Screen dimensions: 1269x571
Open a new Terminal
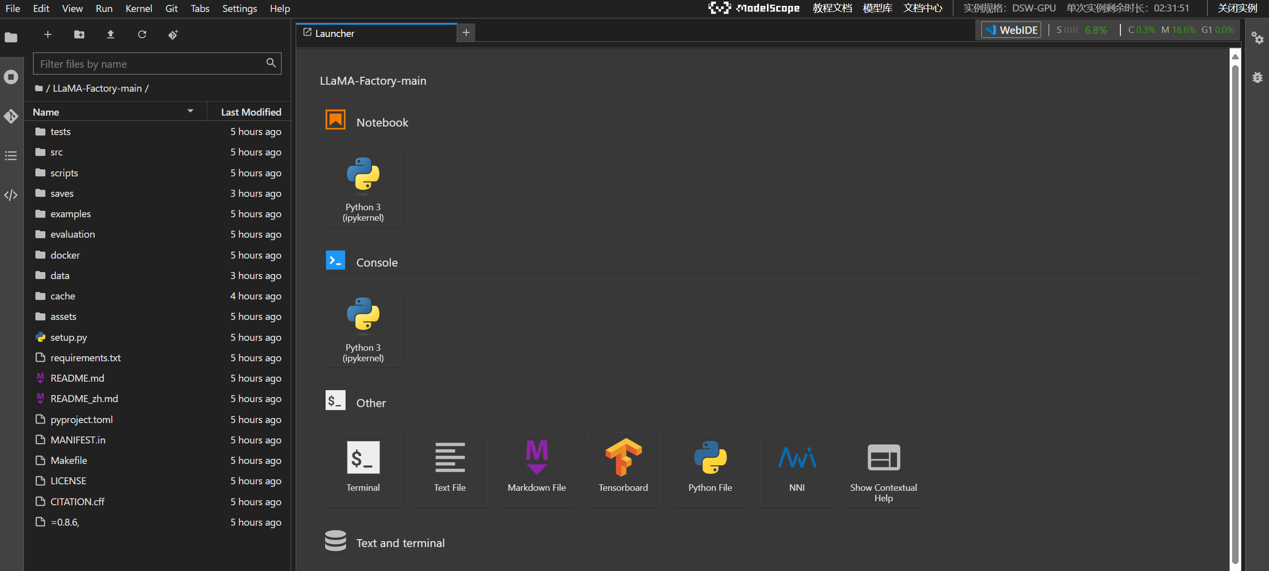pos(363,469)
